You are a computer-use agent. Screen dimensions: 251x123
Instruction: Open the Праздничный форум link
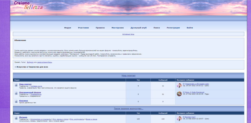click(x=30, y=93)
